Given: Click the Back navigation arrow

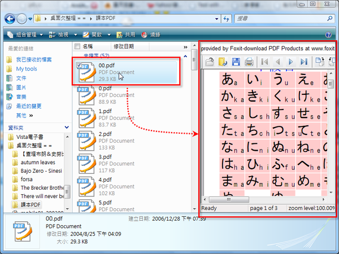Looking at the screenshot, I should point(10,19).
